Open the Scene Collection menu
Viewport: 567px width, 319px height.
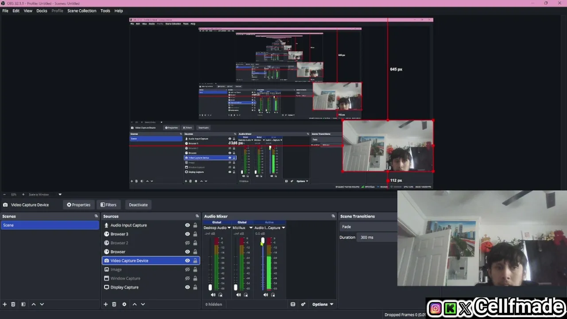pyautogui.click(x=82, y=11)
